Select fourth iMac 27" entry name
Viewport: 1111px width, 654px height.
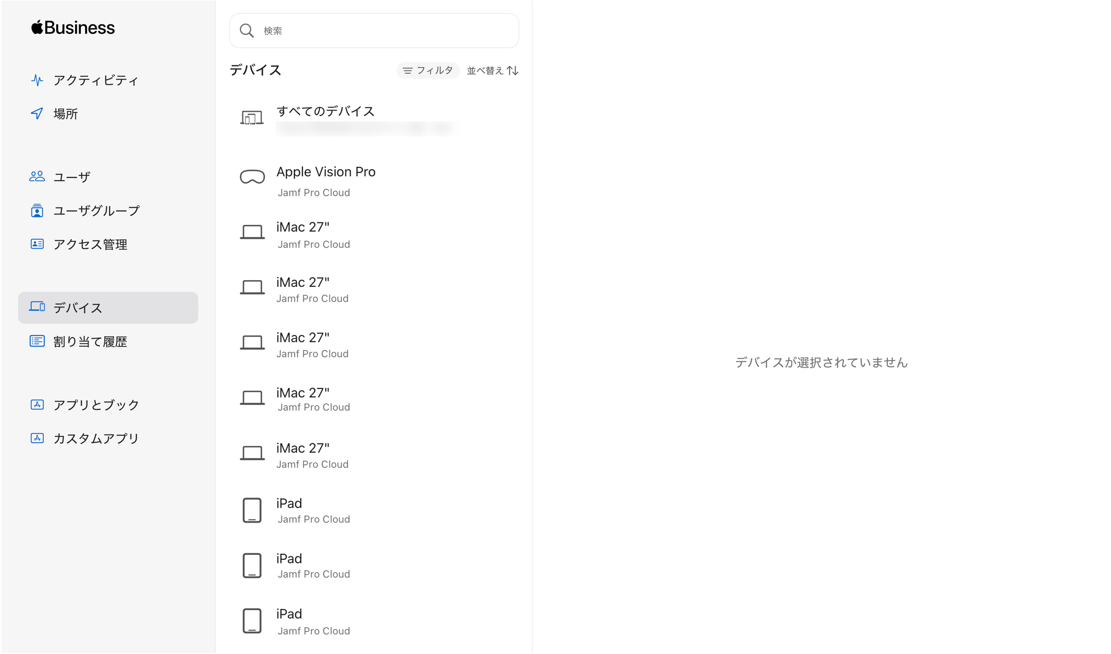point(303,393)
